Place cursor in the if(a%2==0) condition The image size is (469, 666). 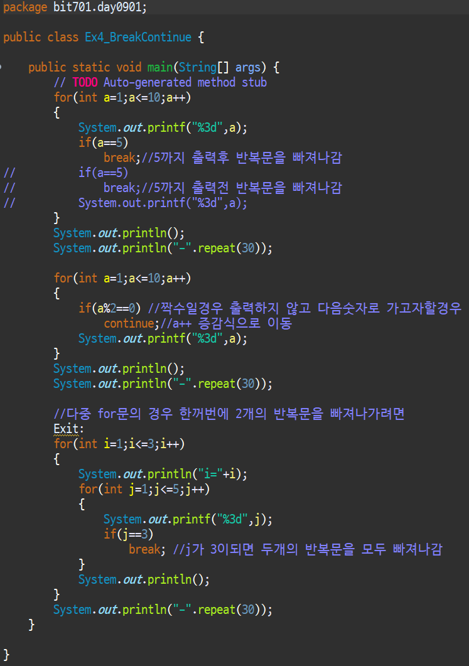(x=110, y=308)
